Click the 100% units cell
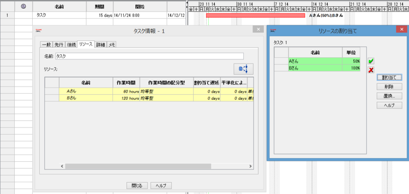 [x=351, y=68]
